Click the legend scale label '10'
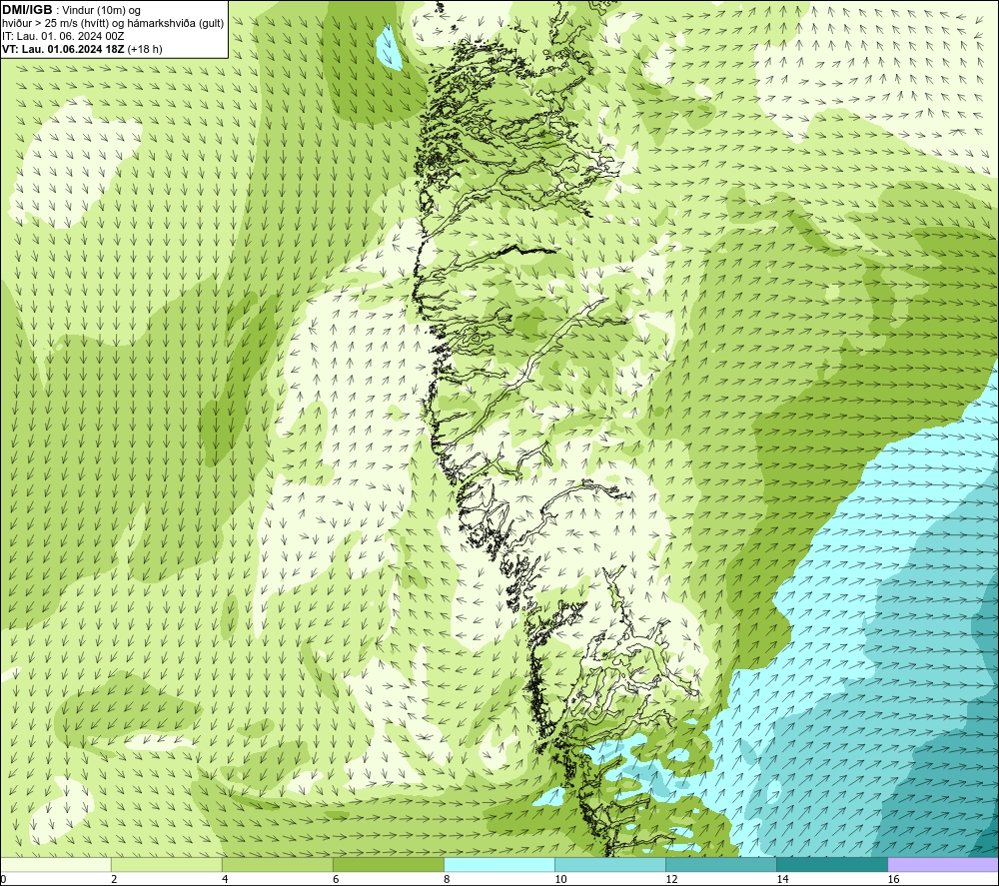The height and width of the screenshot is (886, 999). 560,880
